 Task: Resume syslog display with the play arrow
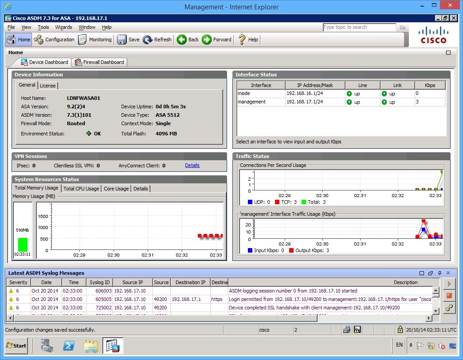pyautogui.click(x=449, y=284)
